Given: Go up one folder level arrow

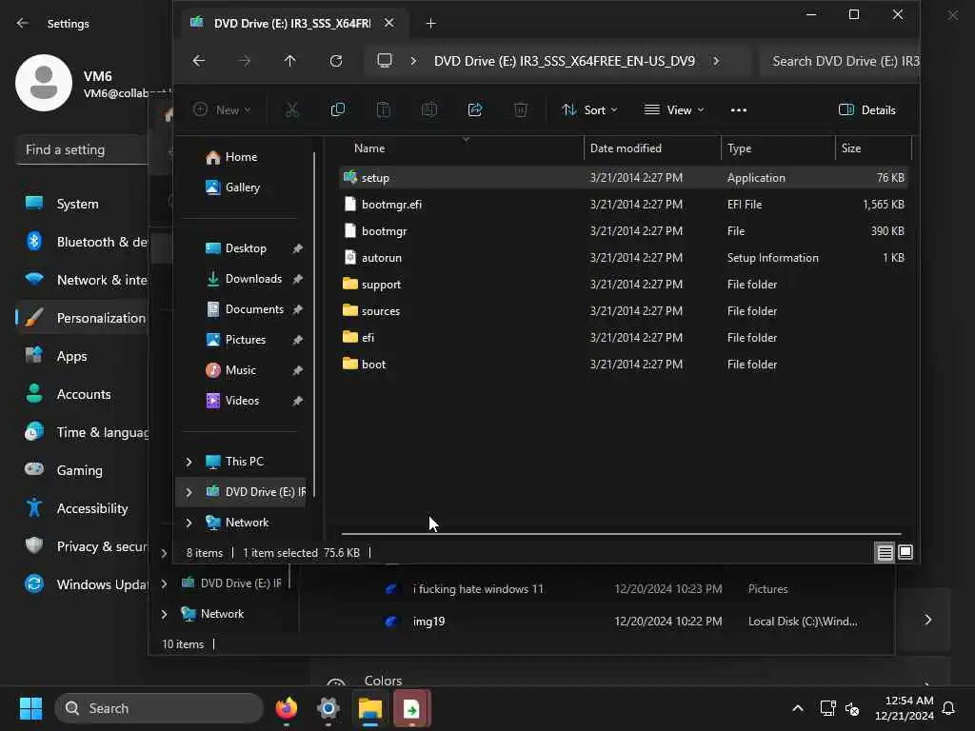Looking at the screenshot, I should coord(289,61).
